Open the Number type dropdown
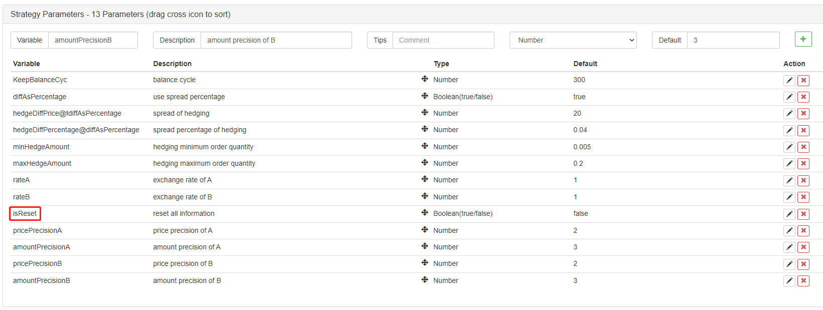 pyautogui.click(x=573, y=40)
